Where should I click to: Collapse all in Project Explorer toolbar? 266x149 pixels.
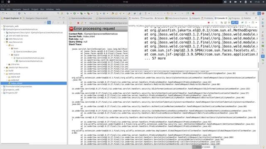point(45,22)
